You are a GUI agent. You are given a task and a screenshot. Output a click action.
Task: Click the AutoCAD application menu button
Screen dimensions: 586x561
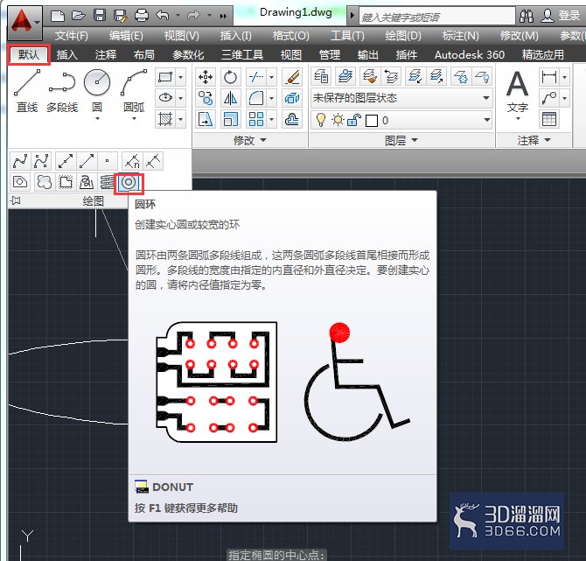(x=24, y=23)
